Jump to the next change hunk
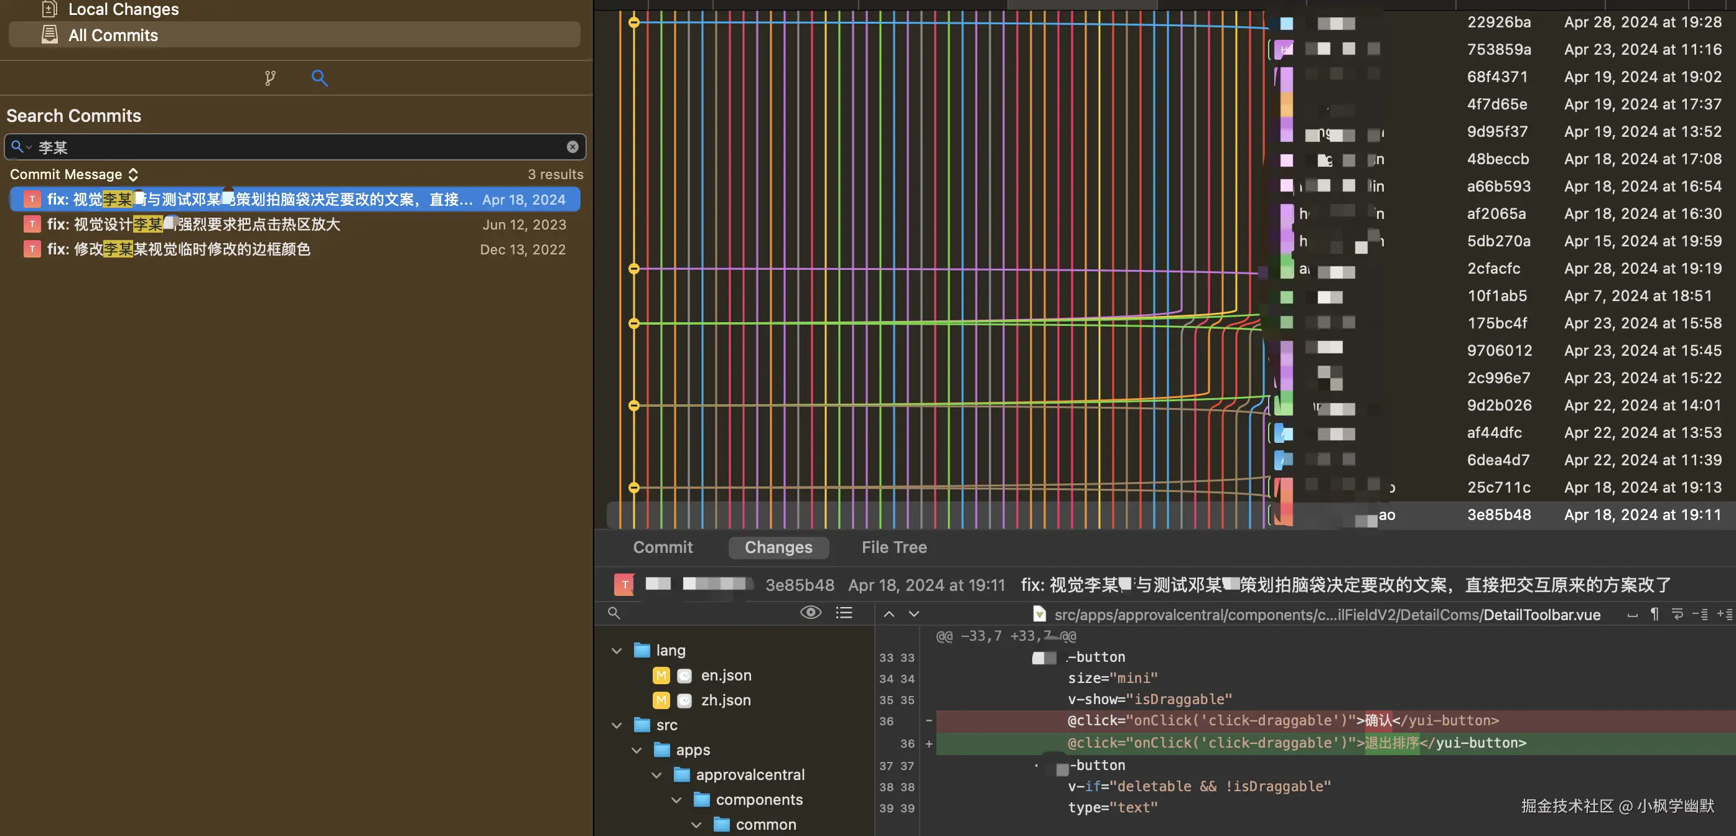The image size is (1736, 836). (914, 614)
